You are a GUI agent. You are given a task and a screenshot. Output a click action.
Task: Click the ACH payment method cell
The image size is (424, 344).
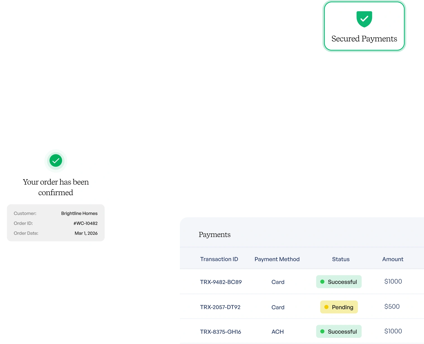click(x=278, y=332)
